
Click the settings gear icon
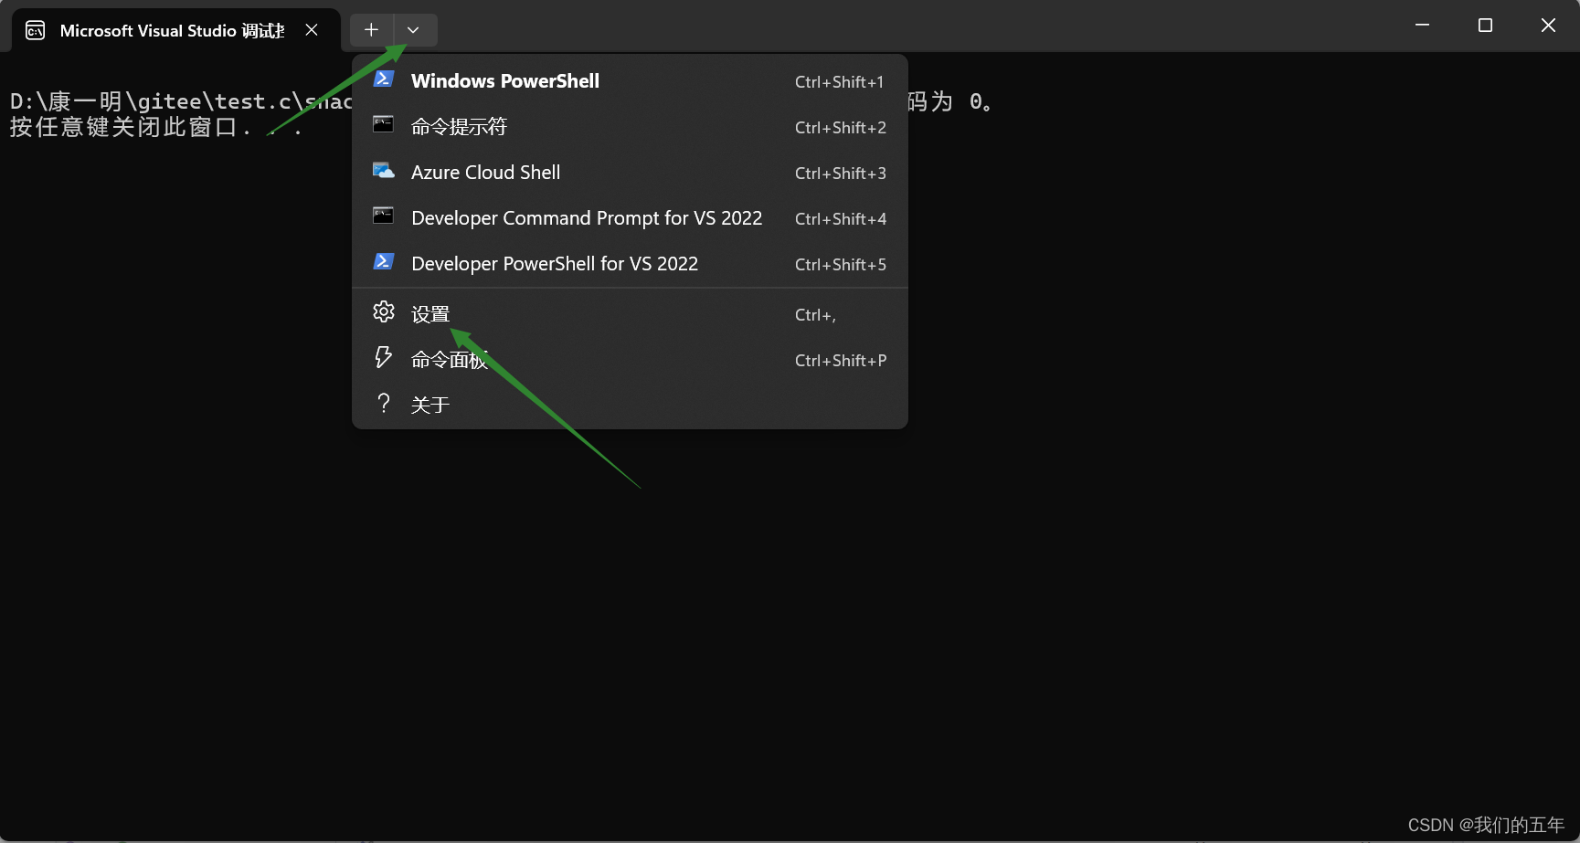click(x=384, y=312)
